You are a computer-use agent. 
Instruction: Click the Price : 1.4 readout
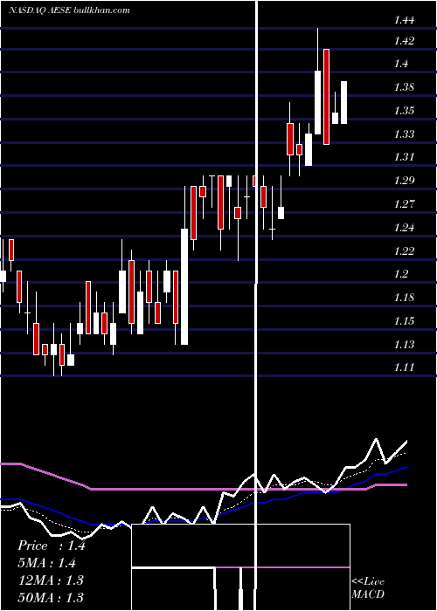[52, 546]
